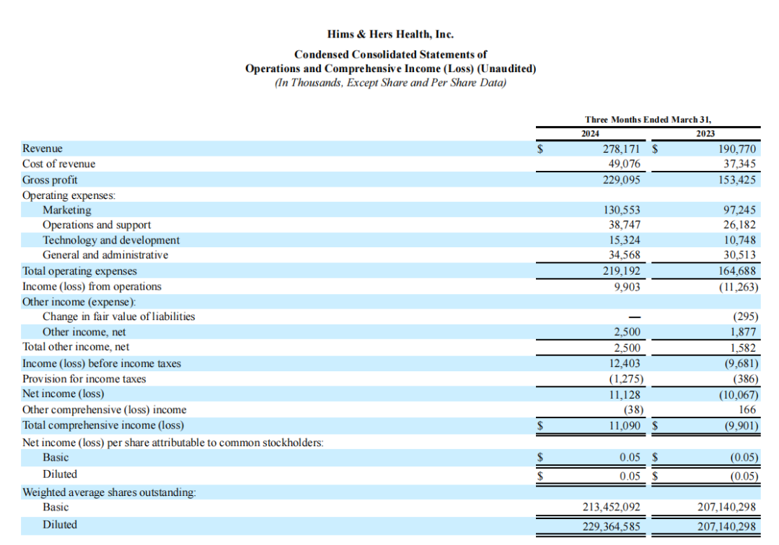Click tax provision value (386)
Screen dimensions: 779x545
click(746, 378)
